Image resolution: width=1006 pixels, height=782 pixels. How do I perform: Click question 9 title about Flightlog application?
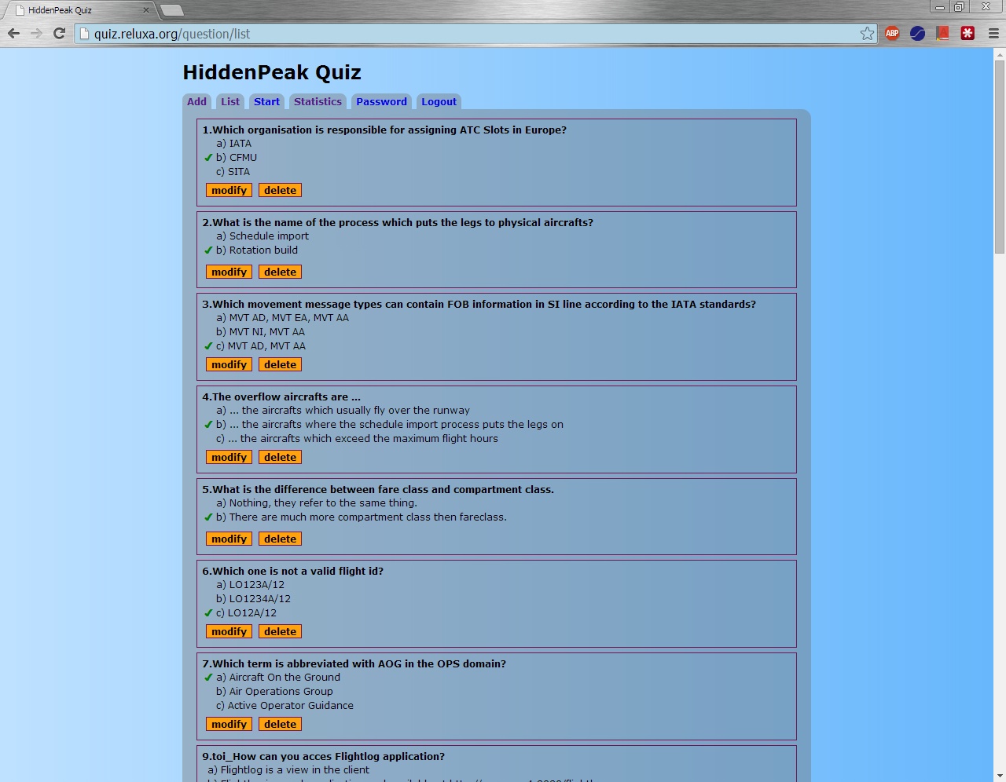[323, 756]
